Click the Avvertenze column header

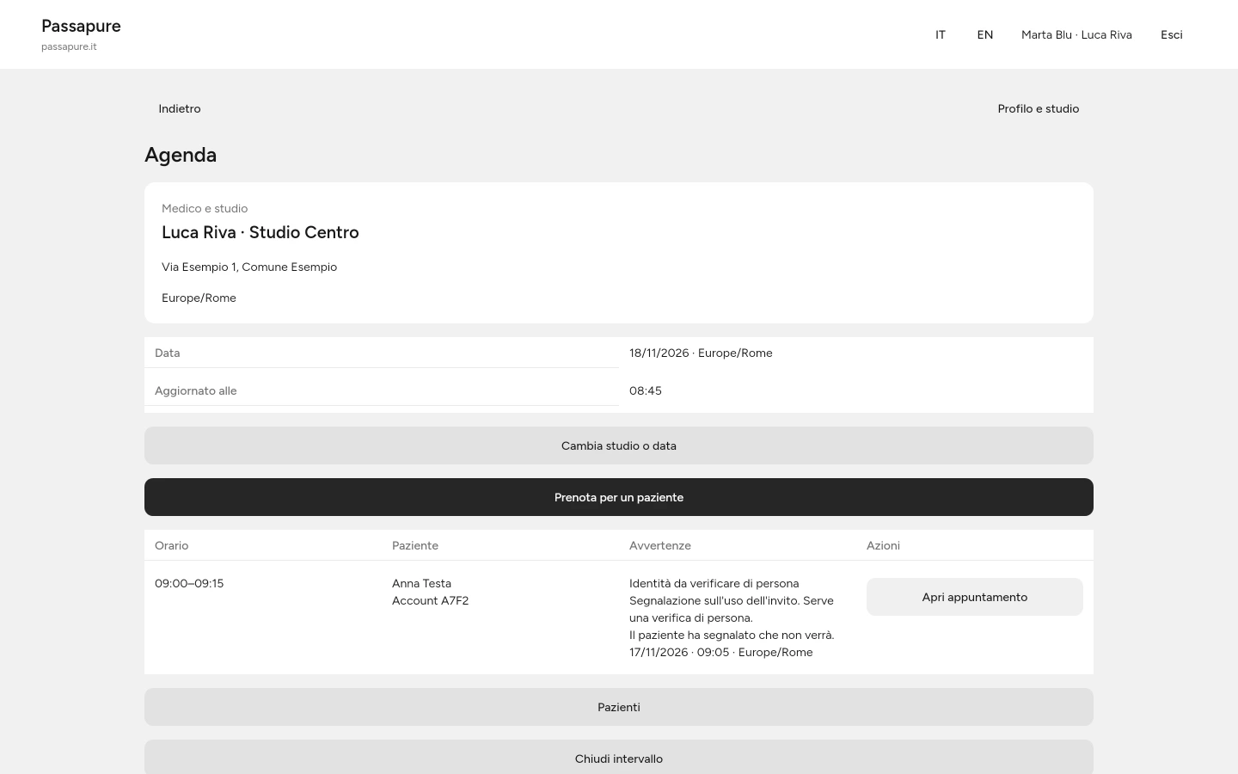click(x=660, y=545)
